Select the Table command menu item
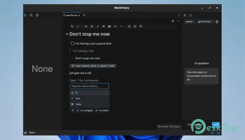This screenshot has height=140, width=245. pyautogui.click(x=90, y=104)
